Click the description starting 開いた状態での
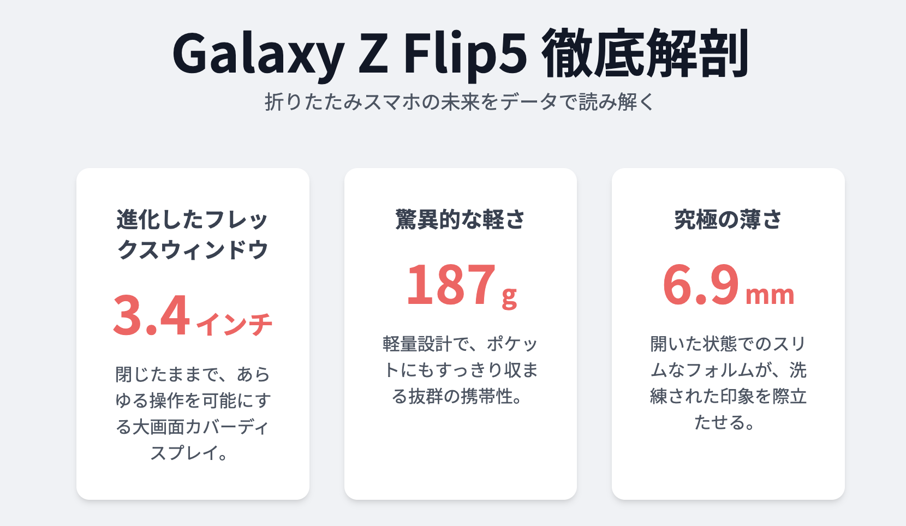 [x=728, y=383]
